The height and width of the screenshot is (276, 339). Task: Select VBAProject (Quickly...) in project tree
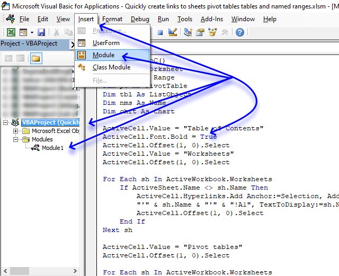pyautogui.click(x=51, y=122)
